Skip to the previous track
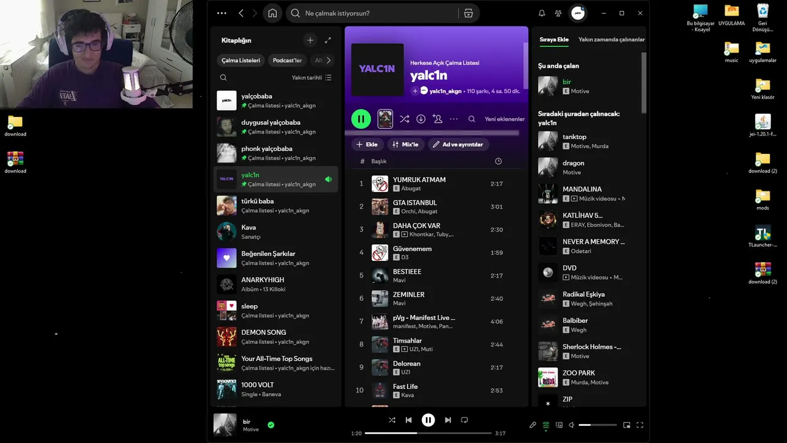This screenshot has height=443, width=787. pyautogui.click(x=408, y=420)
